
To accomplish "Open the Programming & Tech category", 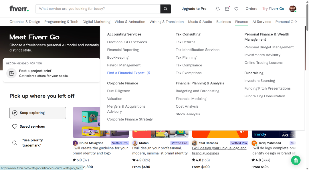I will pyautogui.click(x=61, y=22).
